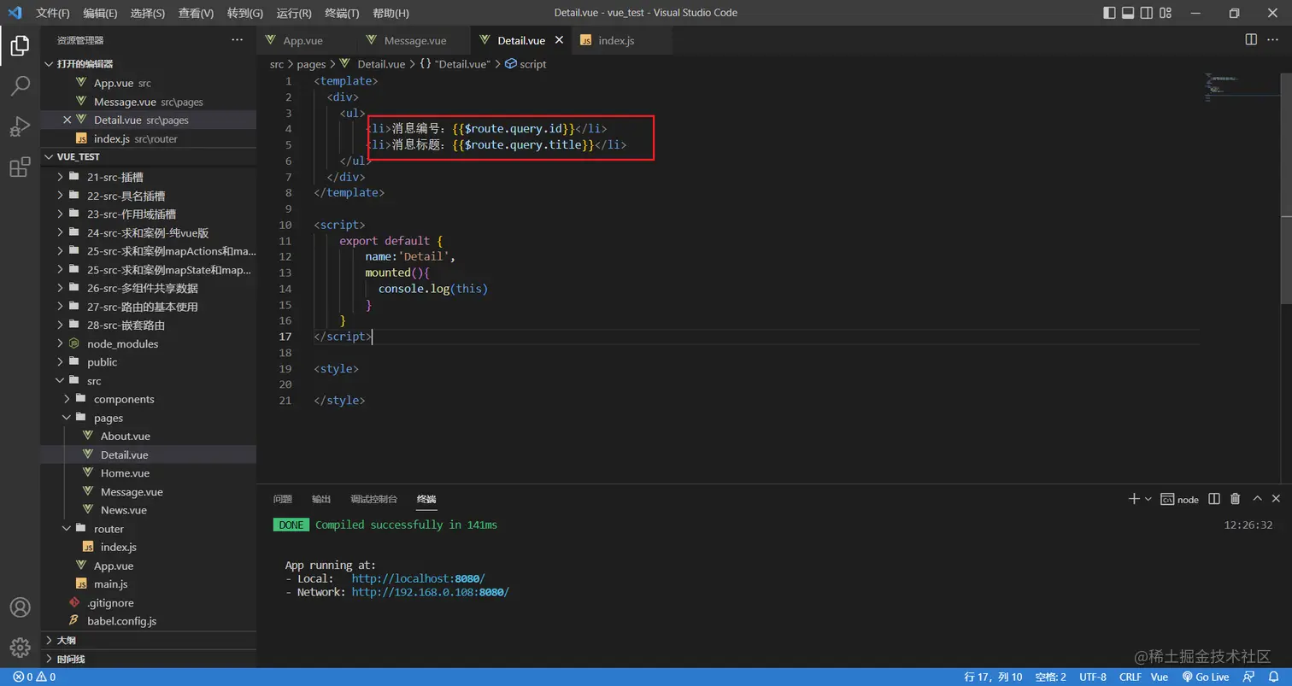Open Home.vue in the file tree
Screen dimensions: 1292x686
coord(149,473)
